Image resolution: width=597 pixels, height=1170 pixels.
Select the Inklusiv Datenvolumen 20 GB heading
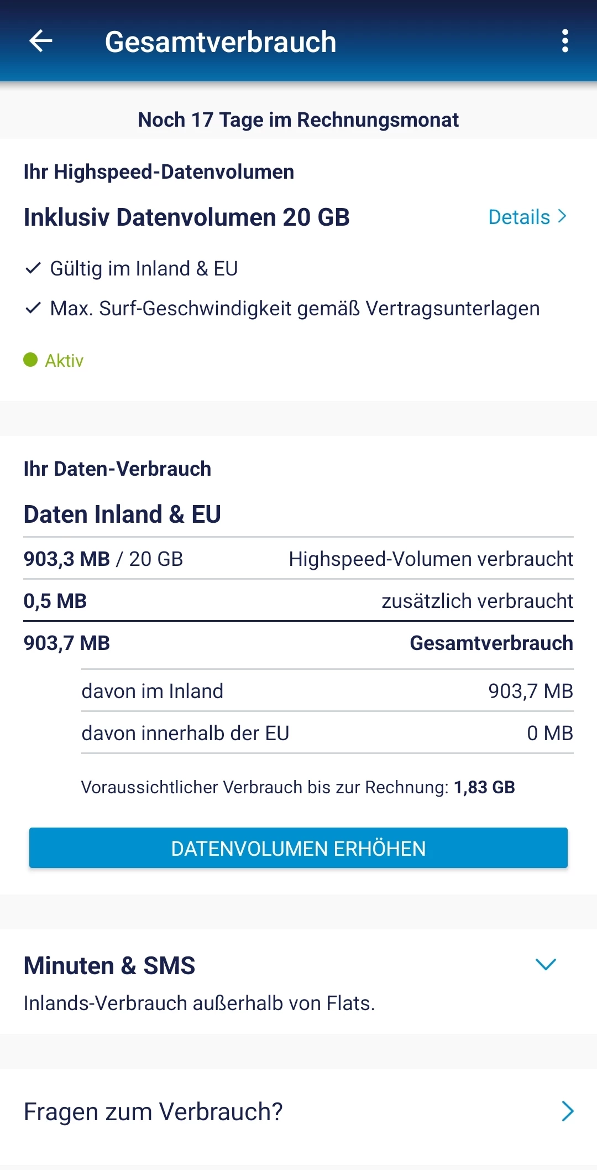(x=187, y=217)
